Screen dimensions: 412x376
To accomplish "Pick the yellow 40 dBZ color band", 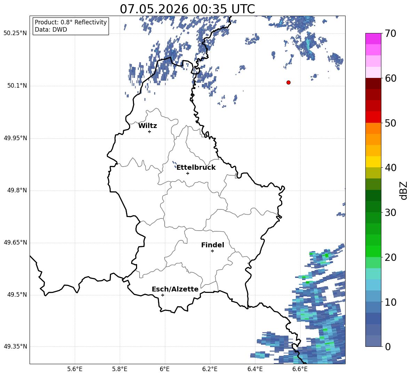I will [373, 162].
